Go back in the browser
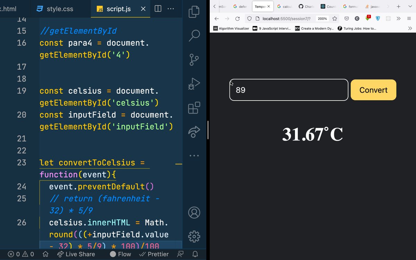 (217, 18)
